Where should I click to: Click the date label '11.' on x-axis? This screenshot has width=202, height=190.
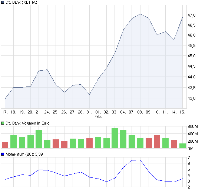[x=165, y=112]
